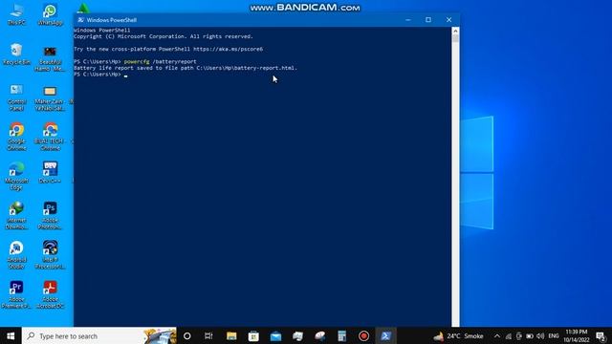Viewport: 612px width, 344px height.
Task: Open network status tray icon
Action: coord(508,335)
